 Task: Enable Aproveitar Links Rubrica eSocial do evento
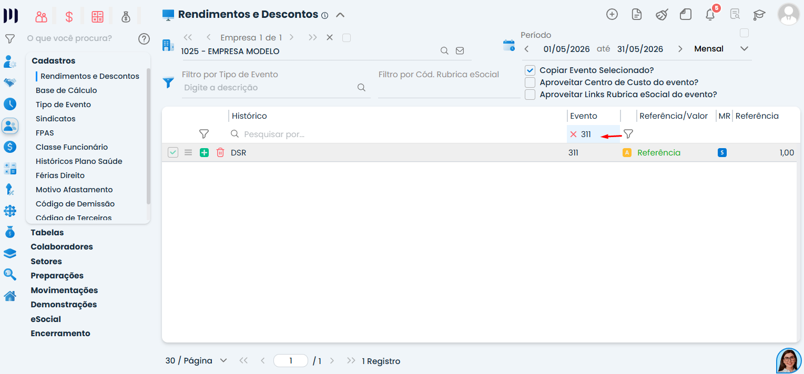(530, 95)
